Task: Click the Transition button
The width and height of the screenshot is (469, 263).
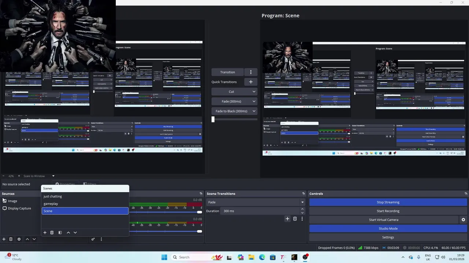Action: point(228,72)
